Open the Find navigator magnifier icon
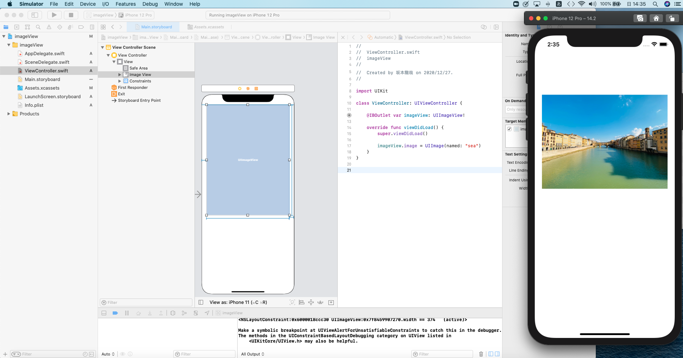 click(38, 27)
